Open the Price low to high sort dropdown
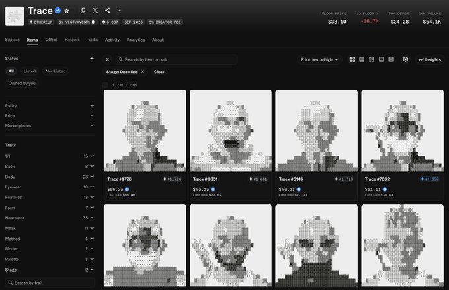This screenshot has width=449, height=290. pos(320,59)
